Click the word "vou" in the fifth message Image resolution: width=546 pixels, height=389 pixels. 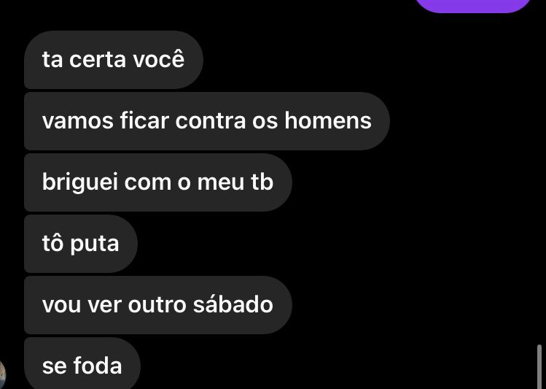[x=62, y=306]
